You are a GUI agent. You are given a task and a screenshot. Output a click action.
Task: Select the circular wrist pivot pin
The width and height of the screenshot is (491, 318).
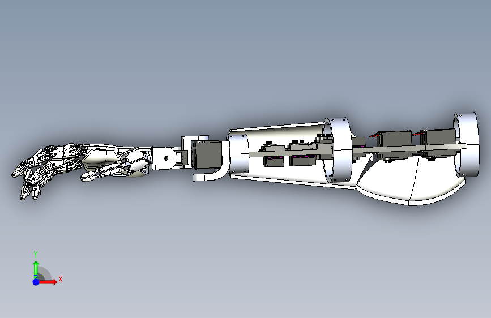point(166,158)
